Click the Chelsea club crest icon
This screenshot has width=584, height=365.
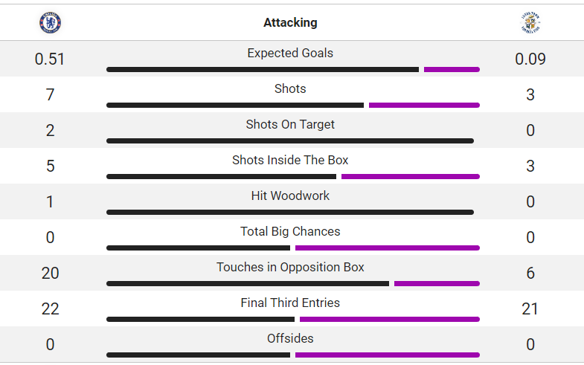pyautogui.click(x=51, y=23)
